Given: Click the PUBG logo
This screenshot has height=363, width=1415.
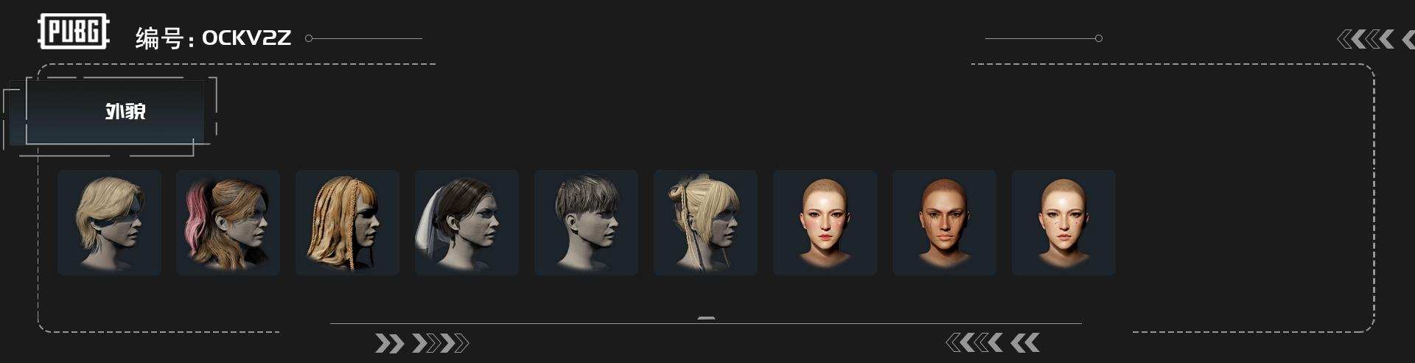Looking at the screenshot, I should 73,32.
